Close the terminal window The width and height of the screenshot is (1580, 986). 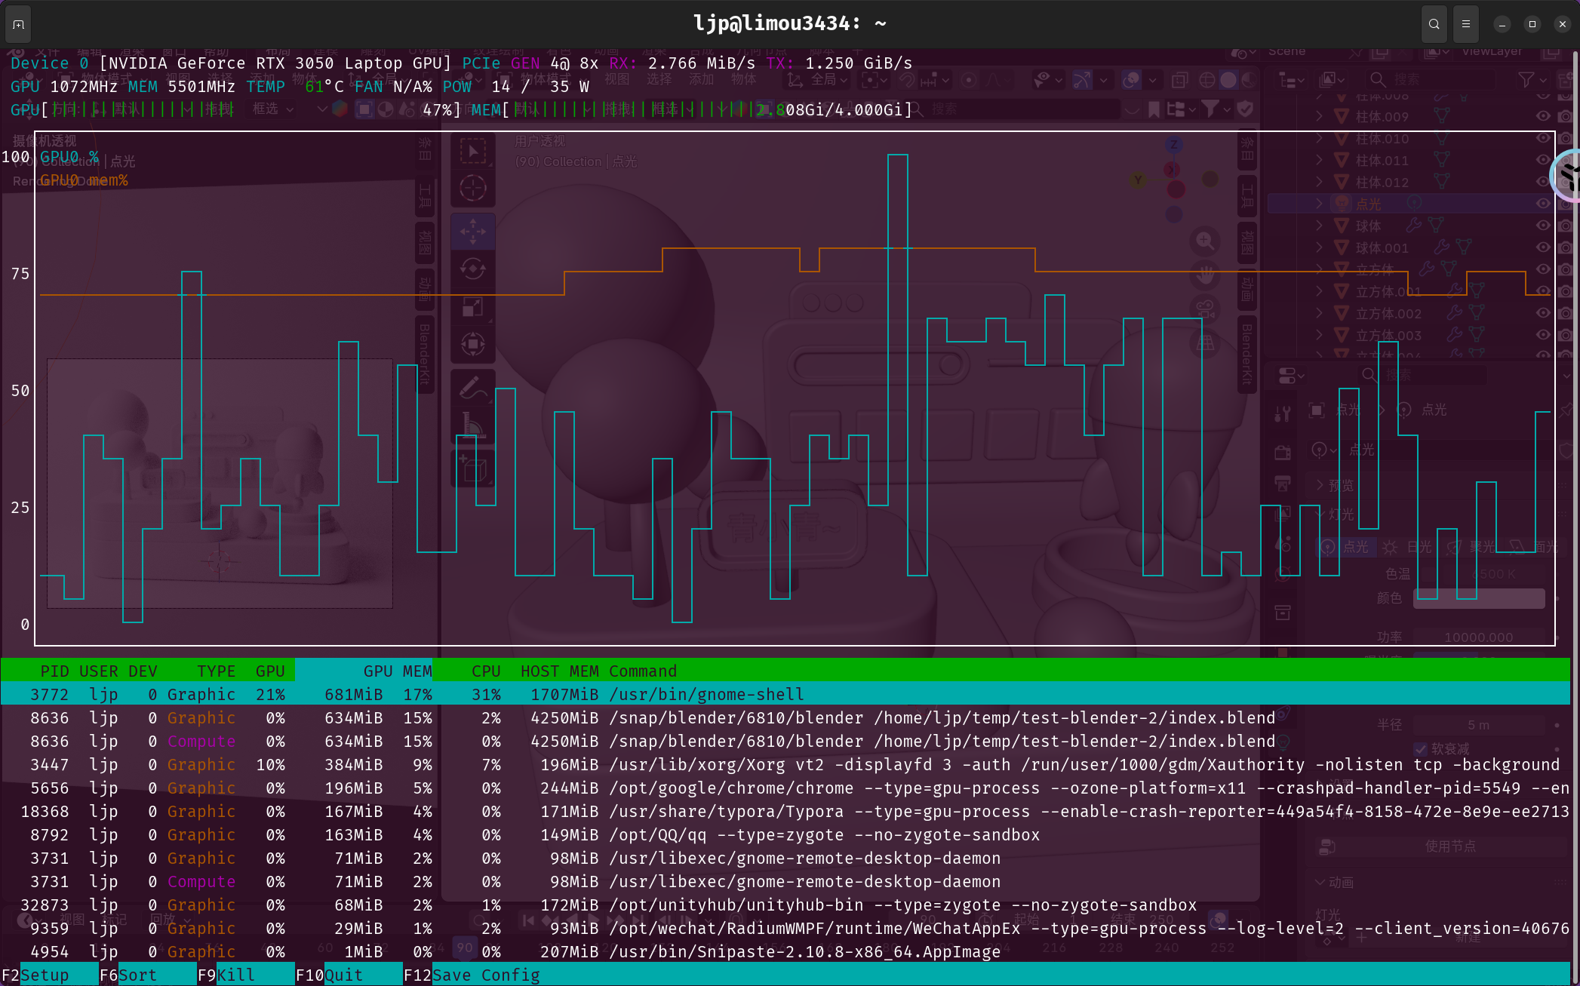tap(1562, 24)
